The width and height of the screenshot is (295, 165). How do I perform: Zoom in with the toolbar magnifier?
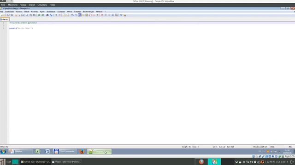[x=56, y=15]
